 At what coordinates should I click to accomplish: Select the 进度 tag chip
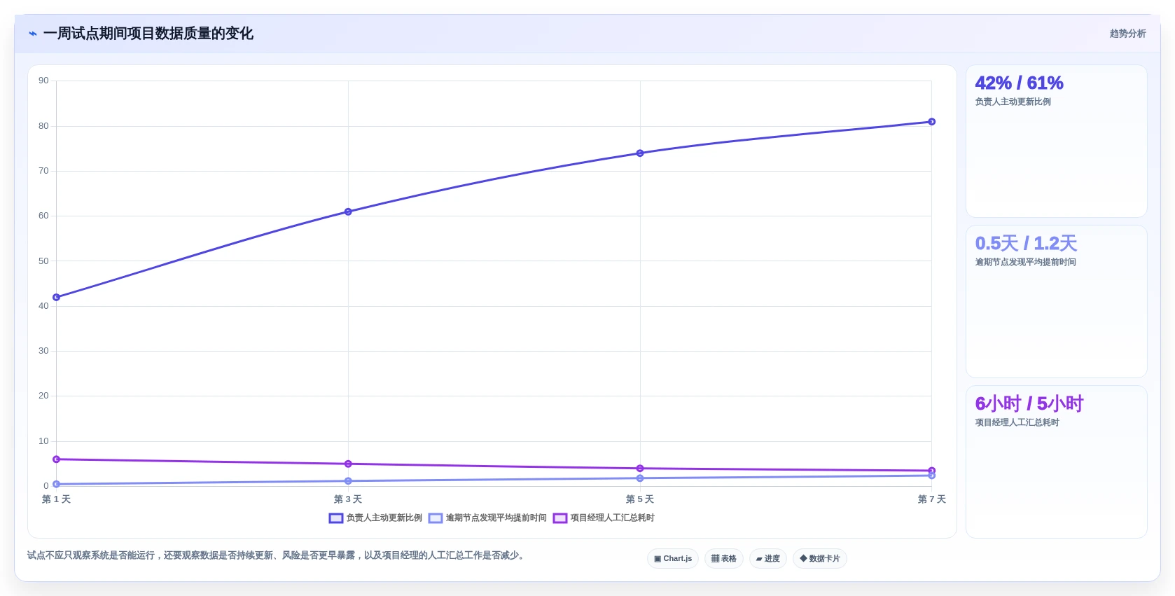768,559
